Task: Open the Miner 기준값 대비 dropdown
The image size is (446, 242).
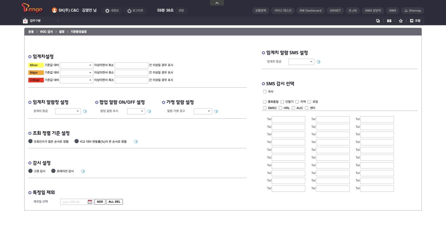Action: [77, 65]
